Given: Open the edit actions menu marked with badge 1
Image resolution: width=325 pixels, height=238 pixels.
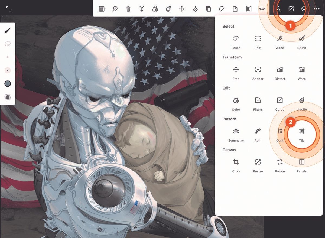Looking at the screenshot, I should point(291,8).
